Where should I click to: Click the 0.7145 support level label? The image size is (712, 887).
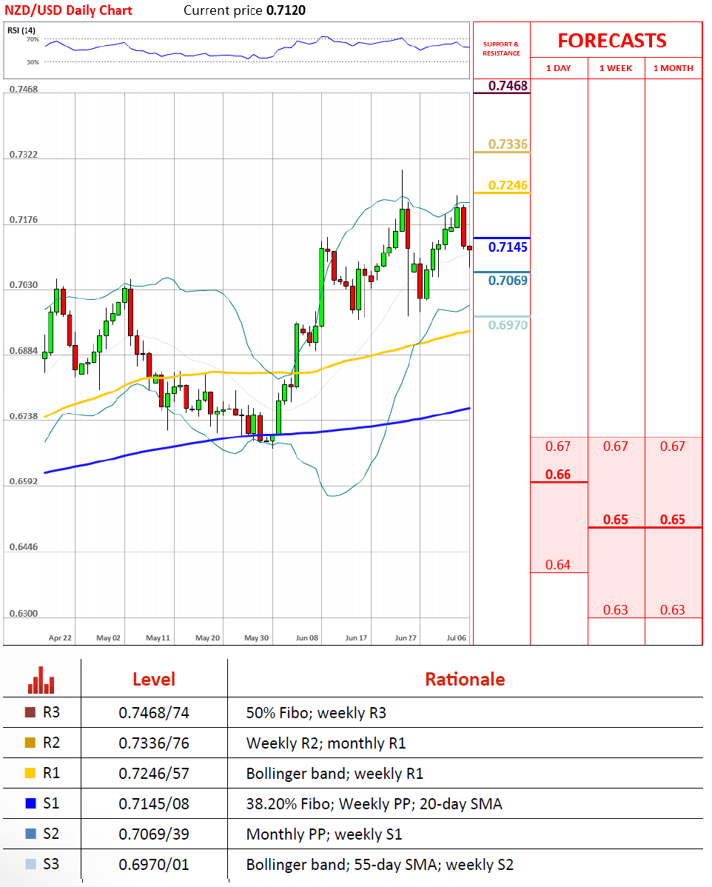point(508,247)
